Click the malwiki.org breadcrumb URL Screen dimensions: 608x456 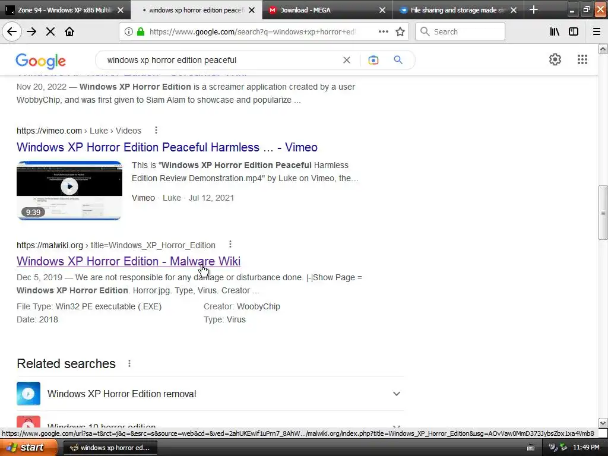coord(116,245)
